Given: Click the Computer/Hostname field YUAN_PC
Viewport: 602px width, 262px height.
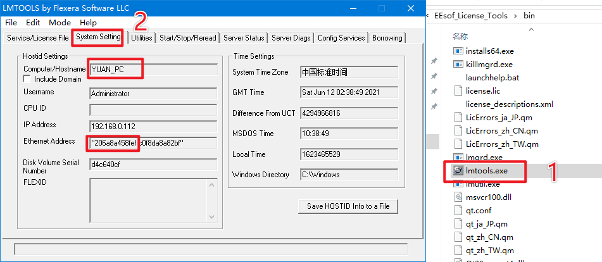Looking at the screenshot, I should [154, 70].
